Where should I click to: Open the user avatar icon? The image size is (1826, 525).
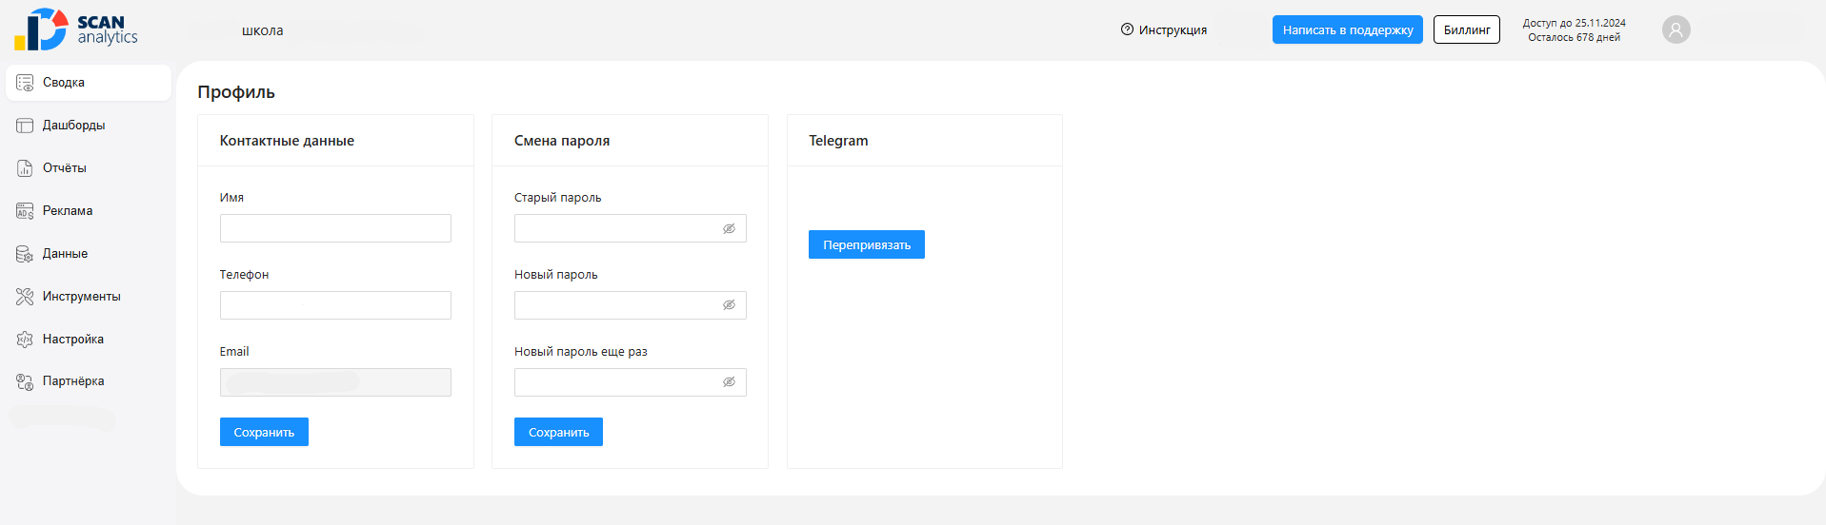(x=1676, y=29)
